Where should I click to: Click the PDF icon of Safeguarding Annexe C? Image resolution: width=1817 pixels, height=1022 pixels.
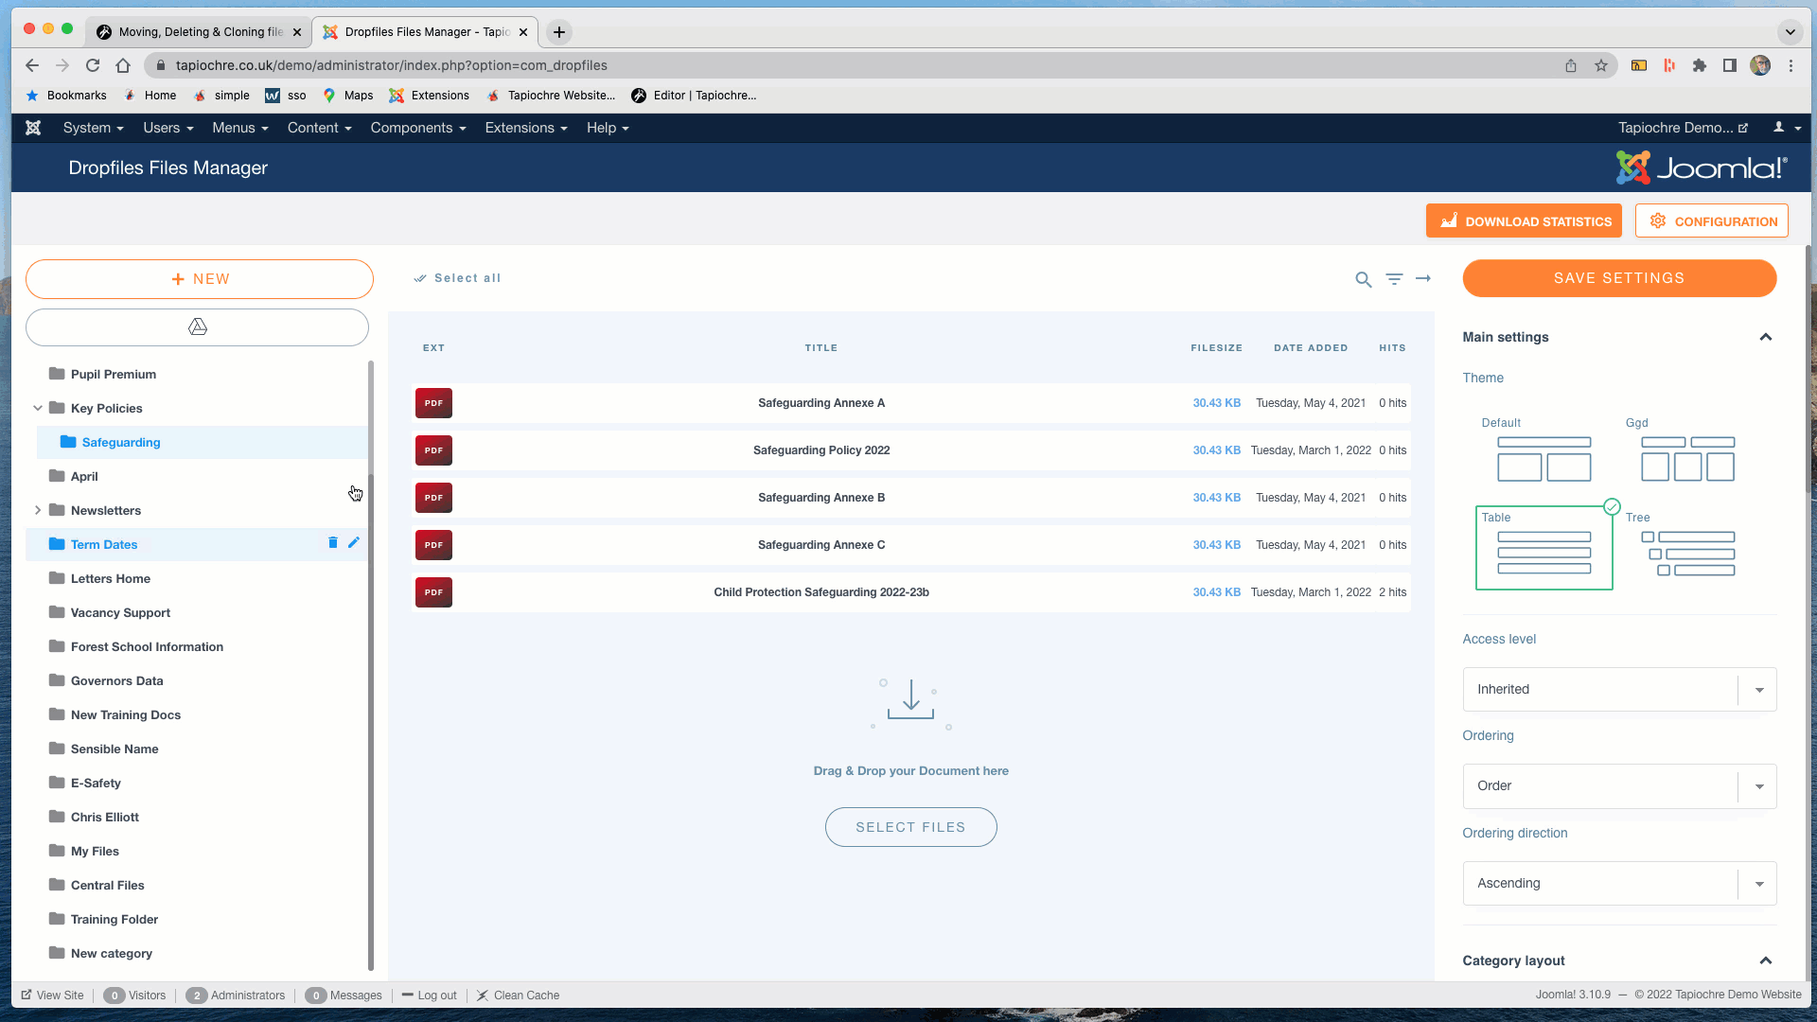[433, 545]
